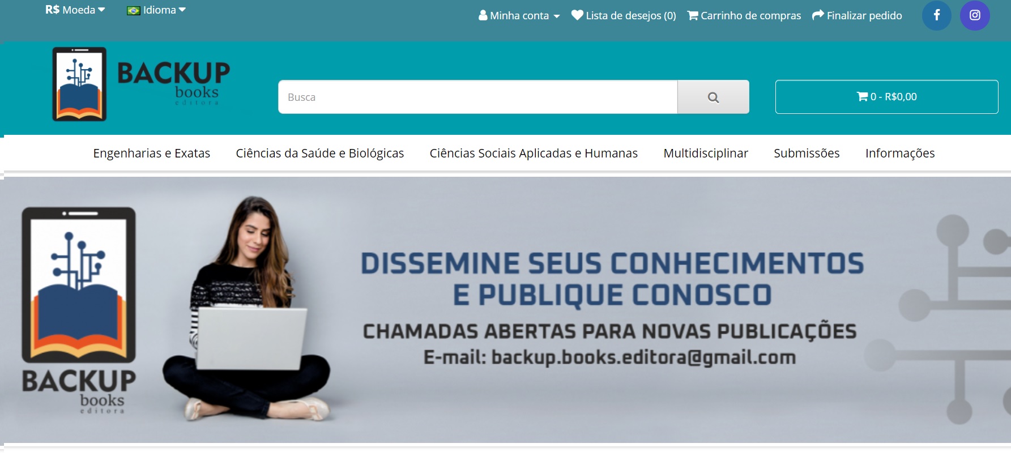Image resolution: width=1011 pixels, height=456 pixels.
Task: Click the Carrinho de compras cart icon
Action: click(x=693, y=15)
